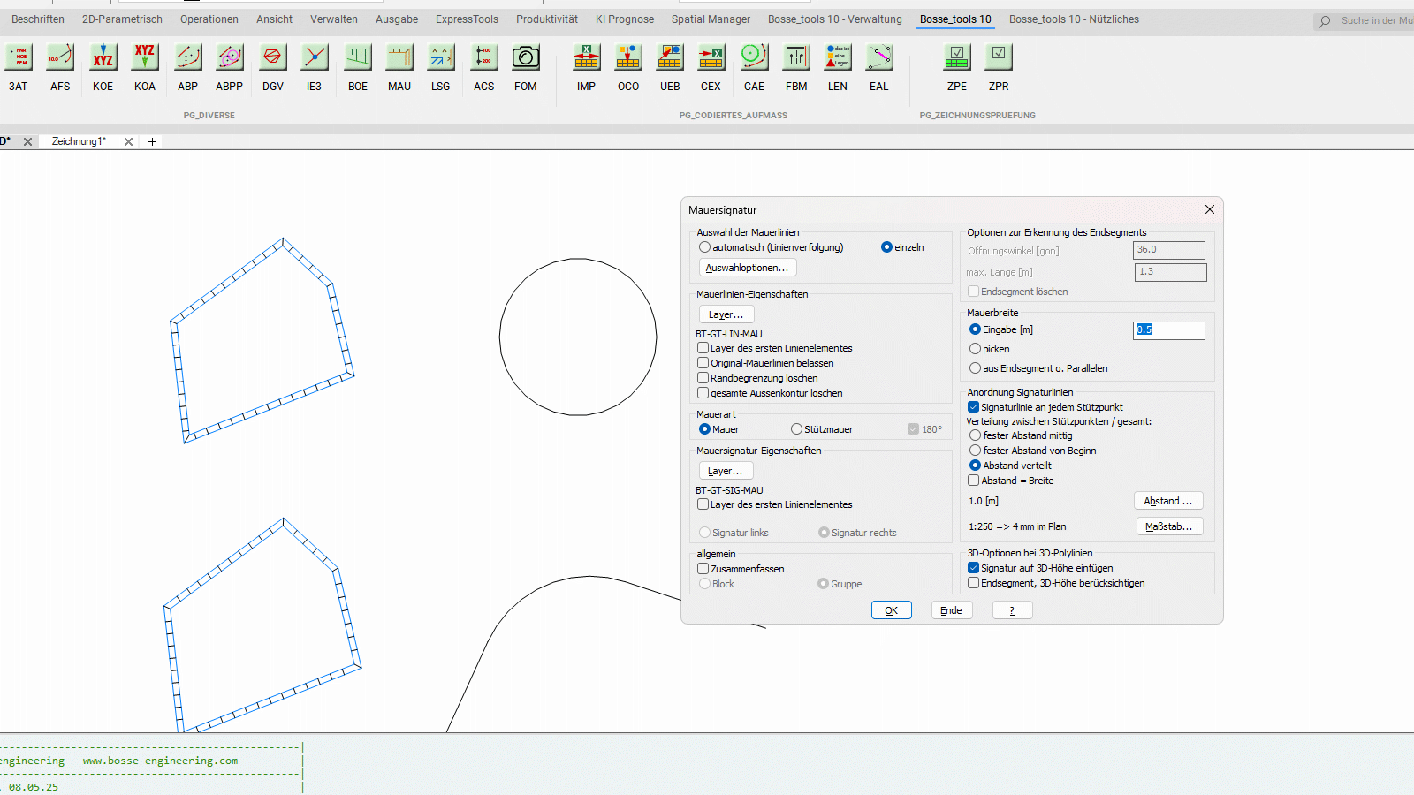Open the Spatial Manager ribbon tab
1414x795 pixels.
[711, 19]
